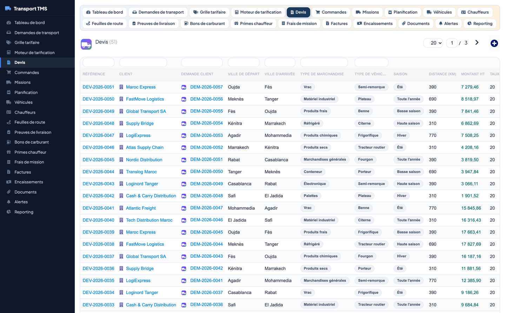The width and height of the screenshot is (507, 313).
Task: Switch to the Commandes tab
Action: click(331, 12)
